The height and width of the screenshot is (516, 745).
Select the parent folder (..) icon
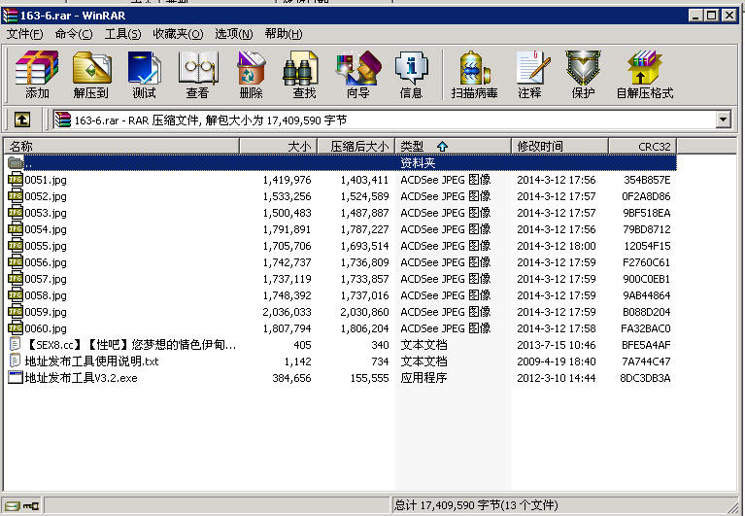pyautogui.click(x=16, y=162)
